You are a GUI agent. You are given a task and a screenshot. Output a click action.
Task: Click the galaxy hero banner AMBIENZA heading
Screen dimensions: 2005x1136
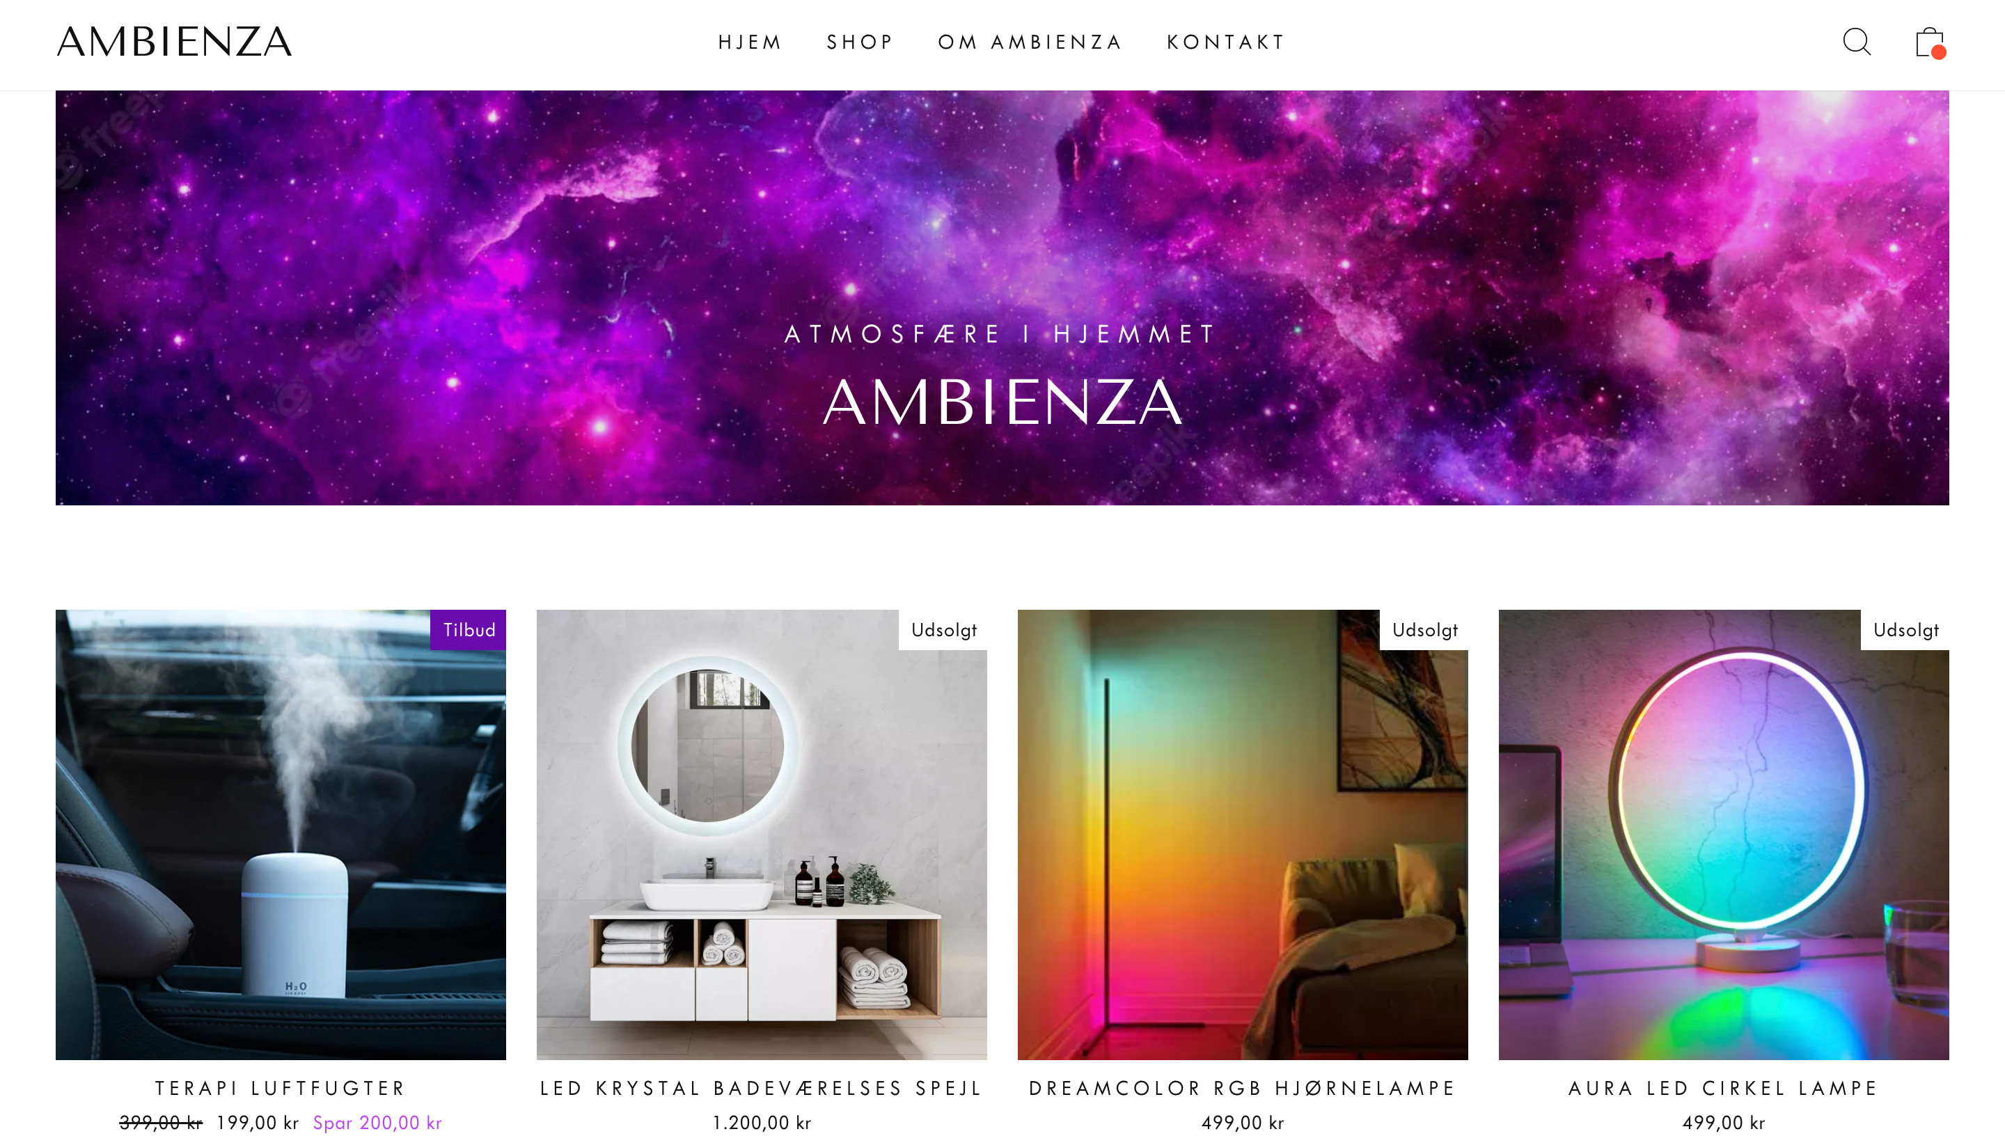[1002, 402]
